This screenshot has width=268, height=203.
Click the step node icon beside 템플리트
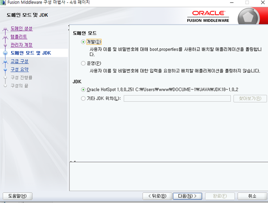(5, 37)
